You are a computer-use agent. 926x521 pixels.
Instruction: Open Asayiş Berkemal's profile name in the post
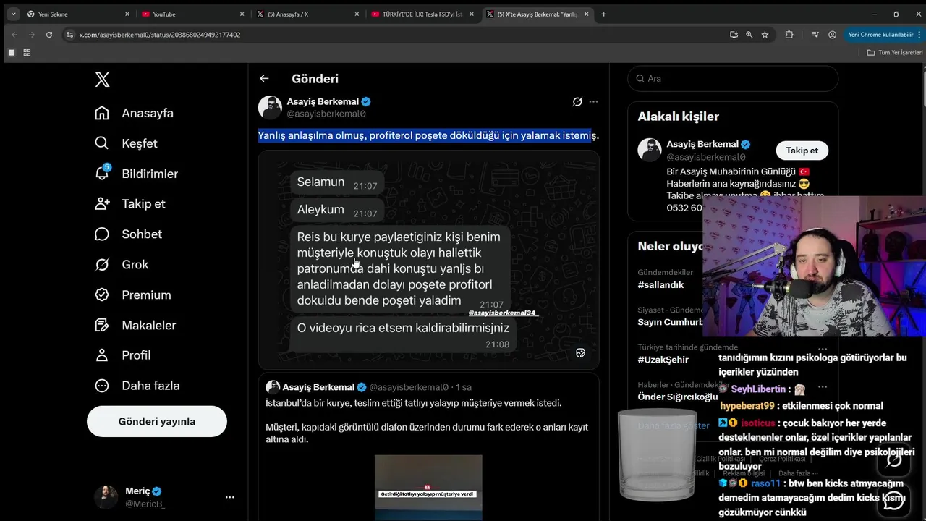(x=323, y=101)
